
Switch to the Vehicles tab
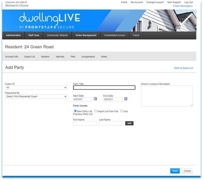tap(60, 57)
